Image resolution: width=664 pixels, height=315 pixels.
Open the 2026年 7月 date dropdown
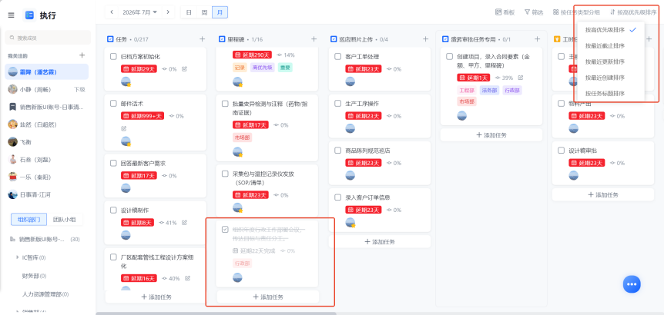[x=139, y=12]
